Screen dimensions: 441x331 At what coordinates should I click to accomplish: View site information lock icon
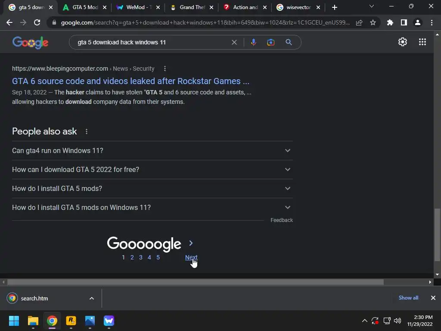[54, 22]
